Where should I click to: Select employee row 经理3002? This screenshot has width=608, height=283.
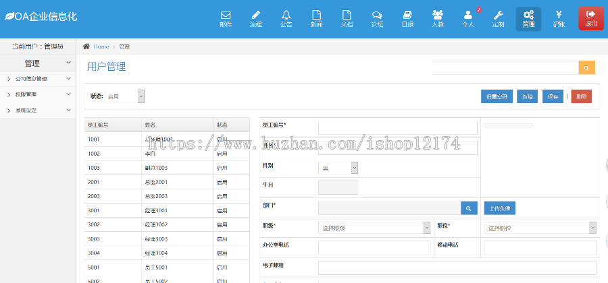point(167,224)
